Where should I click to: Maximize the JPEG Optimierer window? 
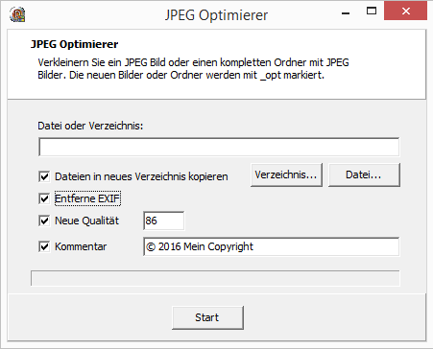coord(372,12)
